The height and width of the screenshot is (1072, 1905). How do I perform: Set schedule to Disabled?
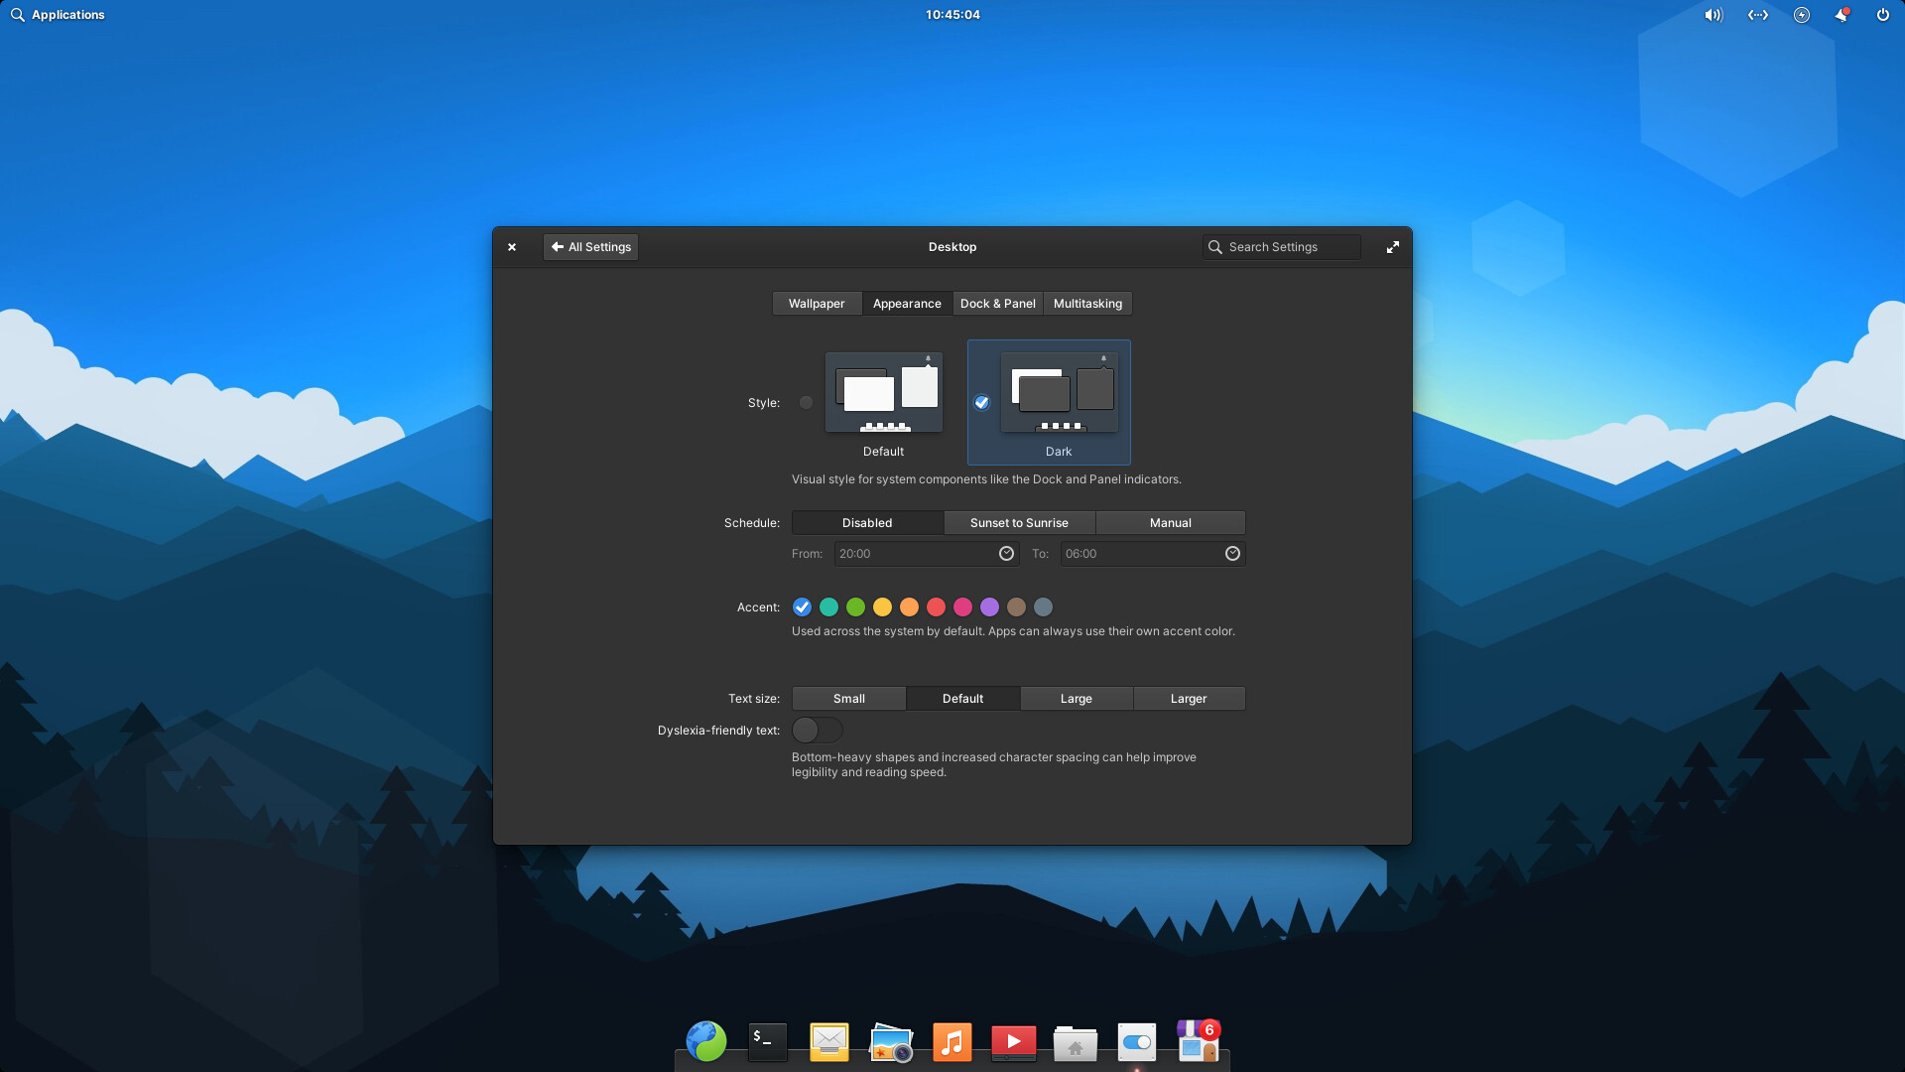pos(867,523)
